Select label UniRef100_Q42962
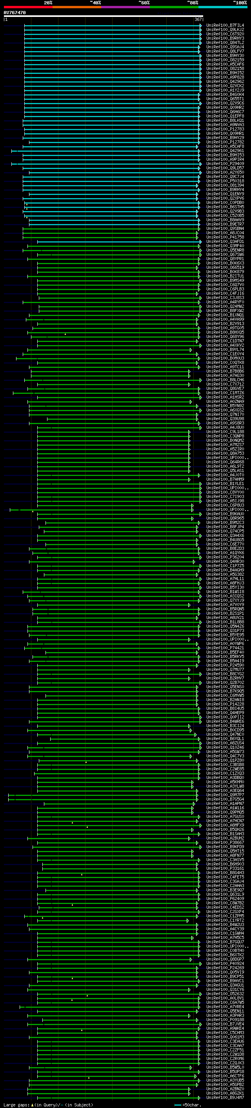This screenshot has width=251, height=1108. (x=225, y=81)
